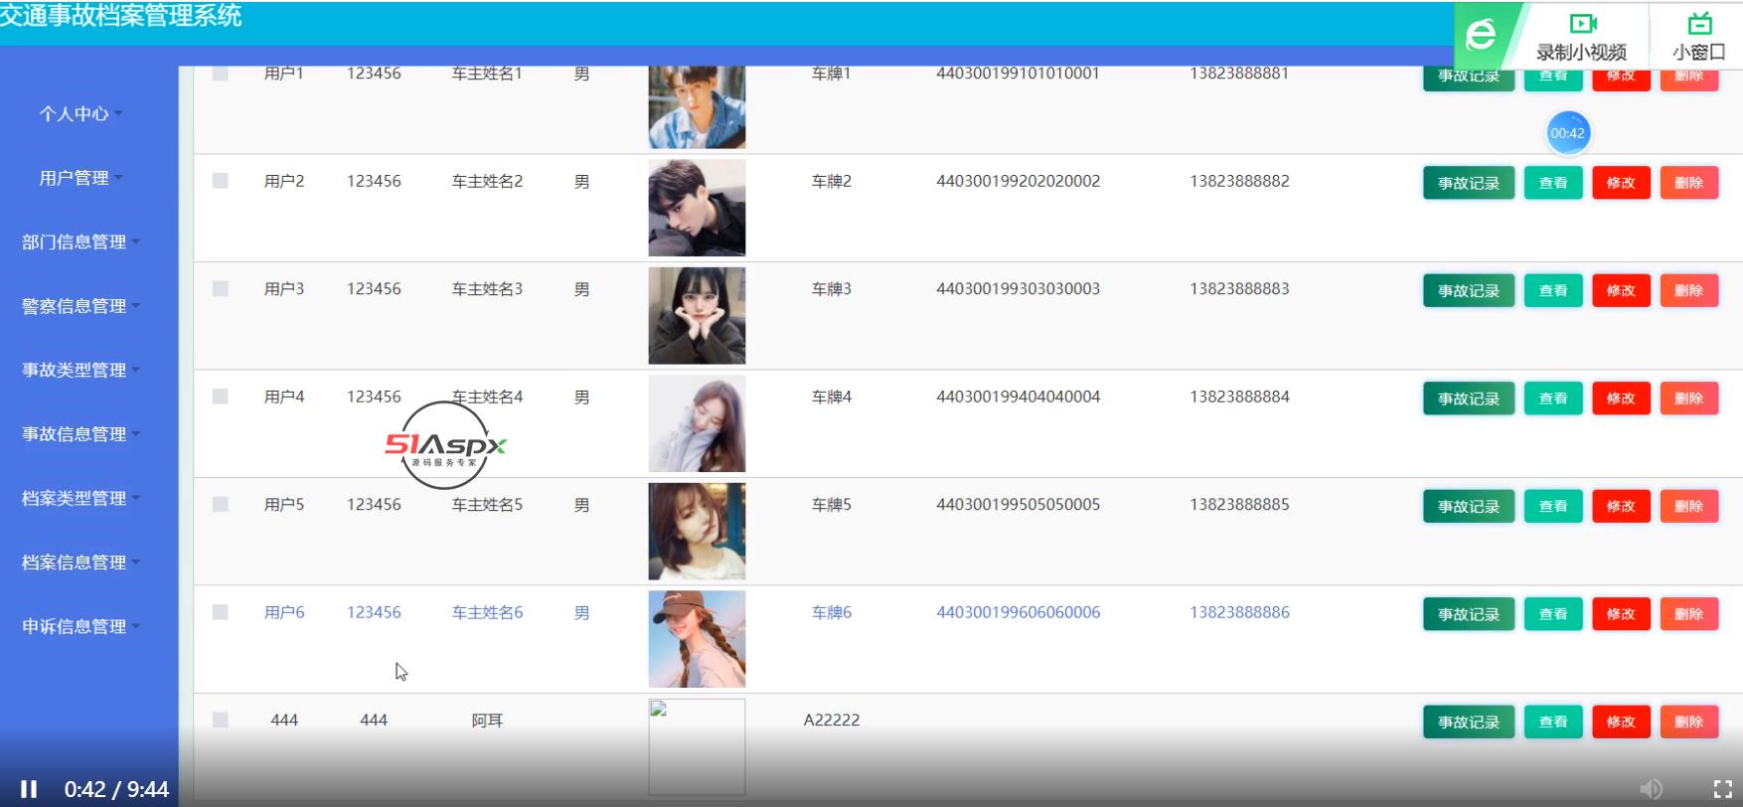Screen dimensions: 1743x807
Task: Click 修改 in the 用户4 row
Action: pos(1621,399)
